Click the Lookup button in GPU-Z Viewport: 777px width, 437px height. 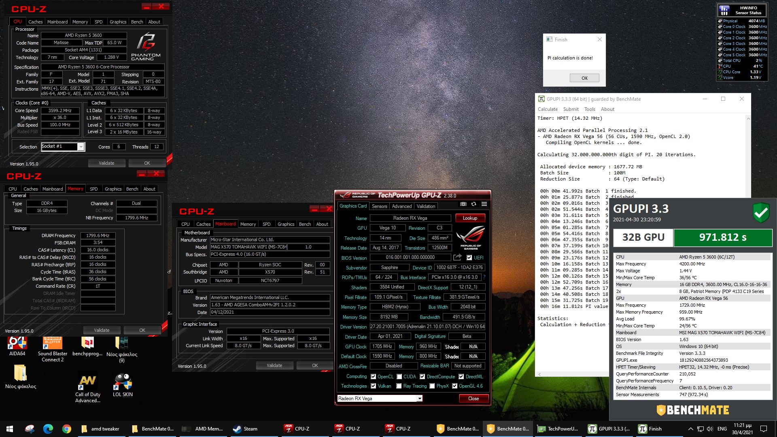470,218
